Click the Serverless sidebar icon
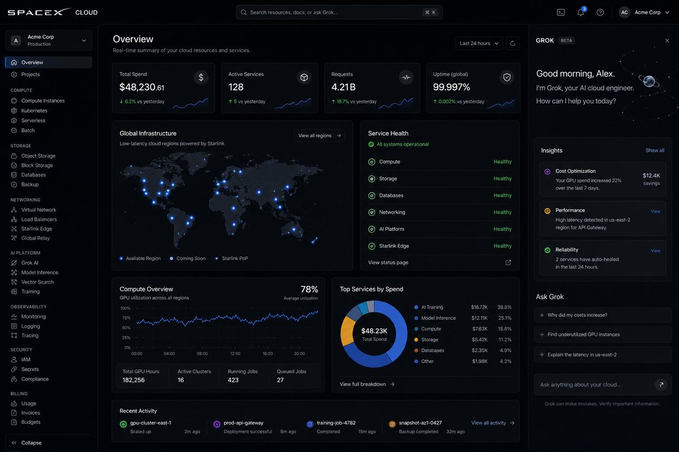679x452 pixels. coord(14,120)
